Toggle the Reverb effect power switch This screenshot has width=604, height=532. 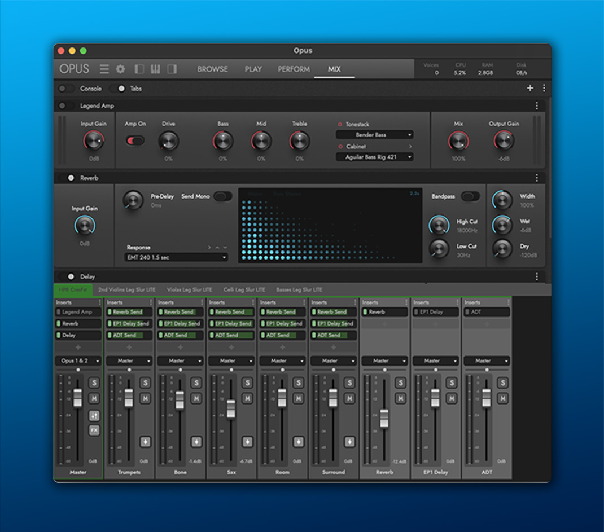pos(67,178)
